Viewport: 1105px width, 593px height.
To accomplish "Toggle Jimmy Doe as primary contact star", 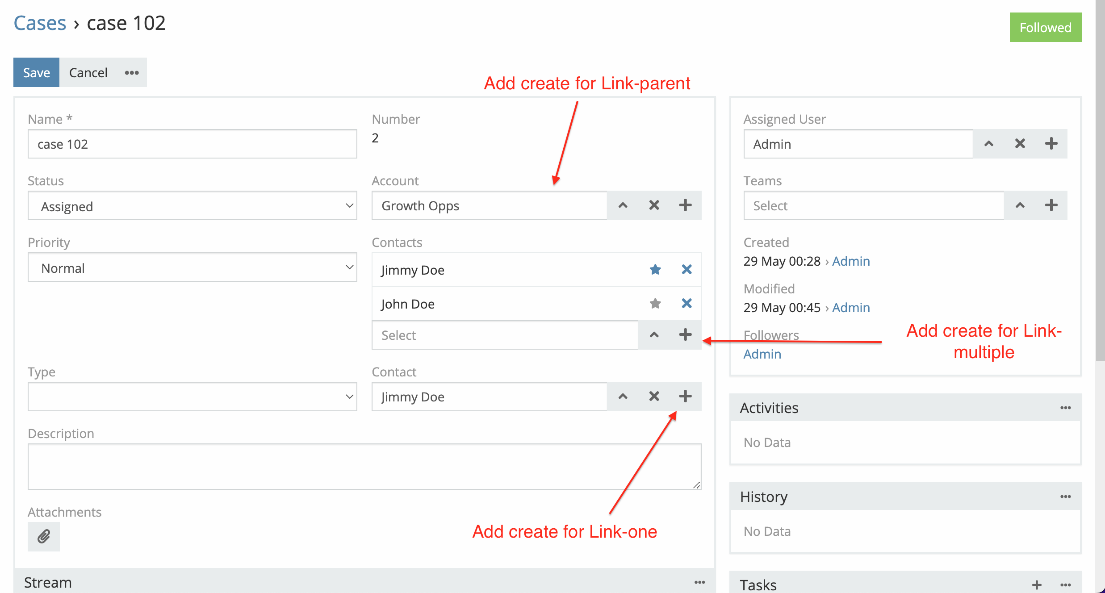I will pos(655,270).
